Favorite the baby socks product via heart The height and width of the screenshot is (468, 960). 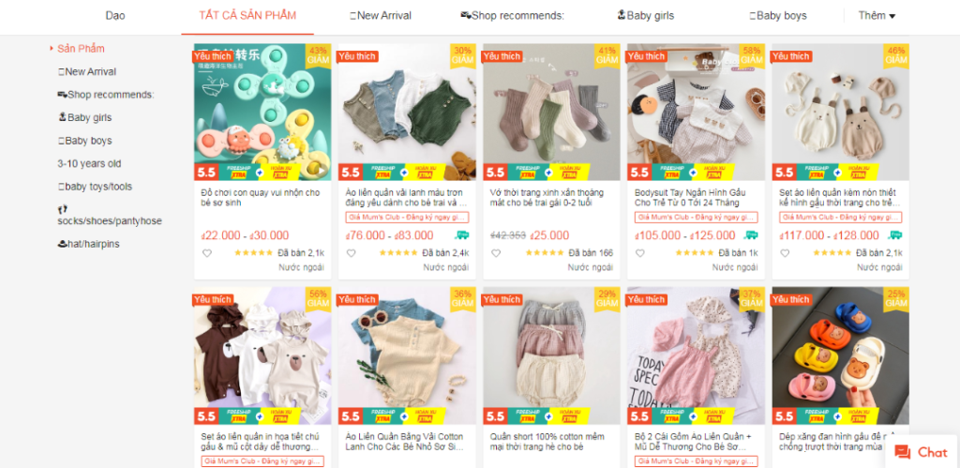(x=496, y=253)
